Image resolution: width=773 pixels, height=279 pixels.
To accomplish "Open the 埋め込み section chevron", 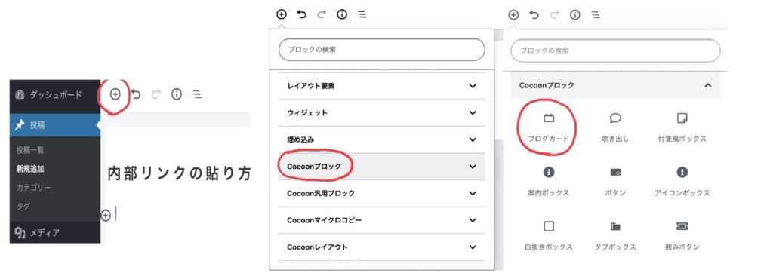I will (473, 139).
